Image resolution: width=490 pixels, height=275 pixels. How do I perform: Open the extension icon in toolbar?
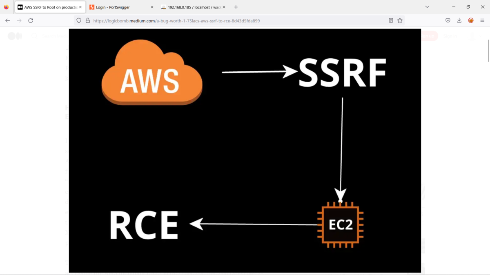471,20
